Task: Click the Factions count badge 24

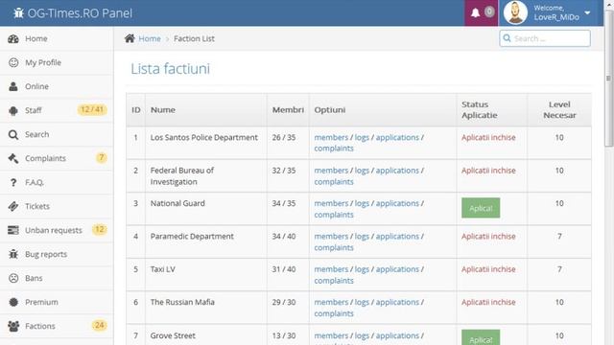Action: [100, 325]
